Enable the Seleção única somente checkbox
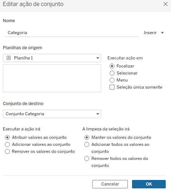Screen dimensions: 171x194 click(112, 87)
